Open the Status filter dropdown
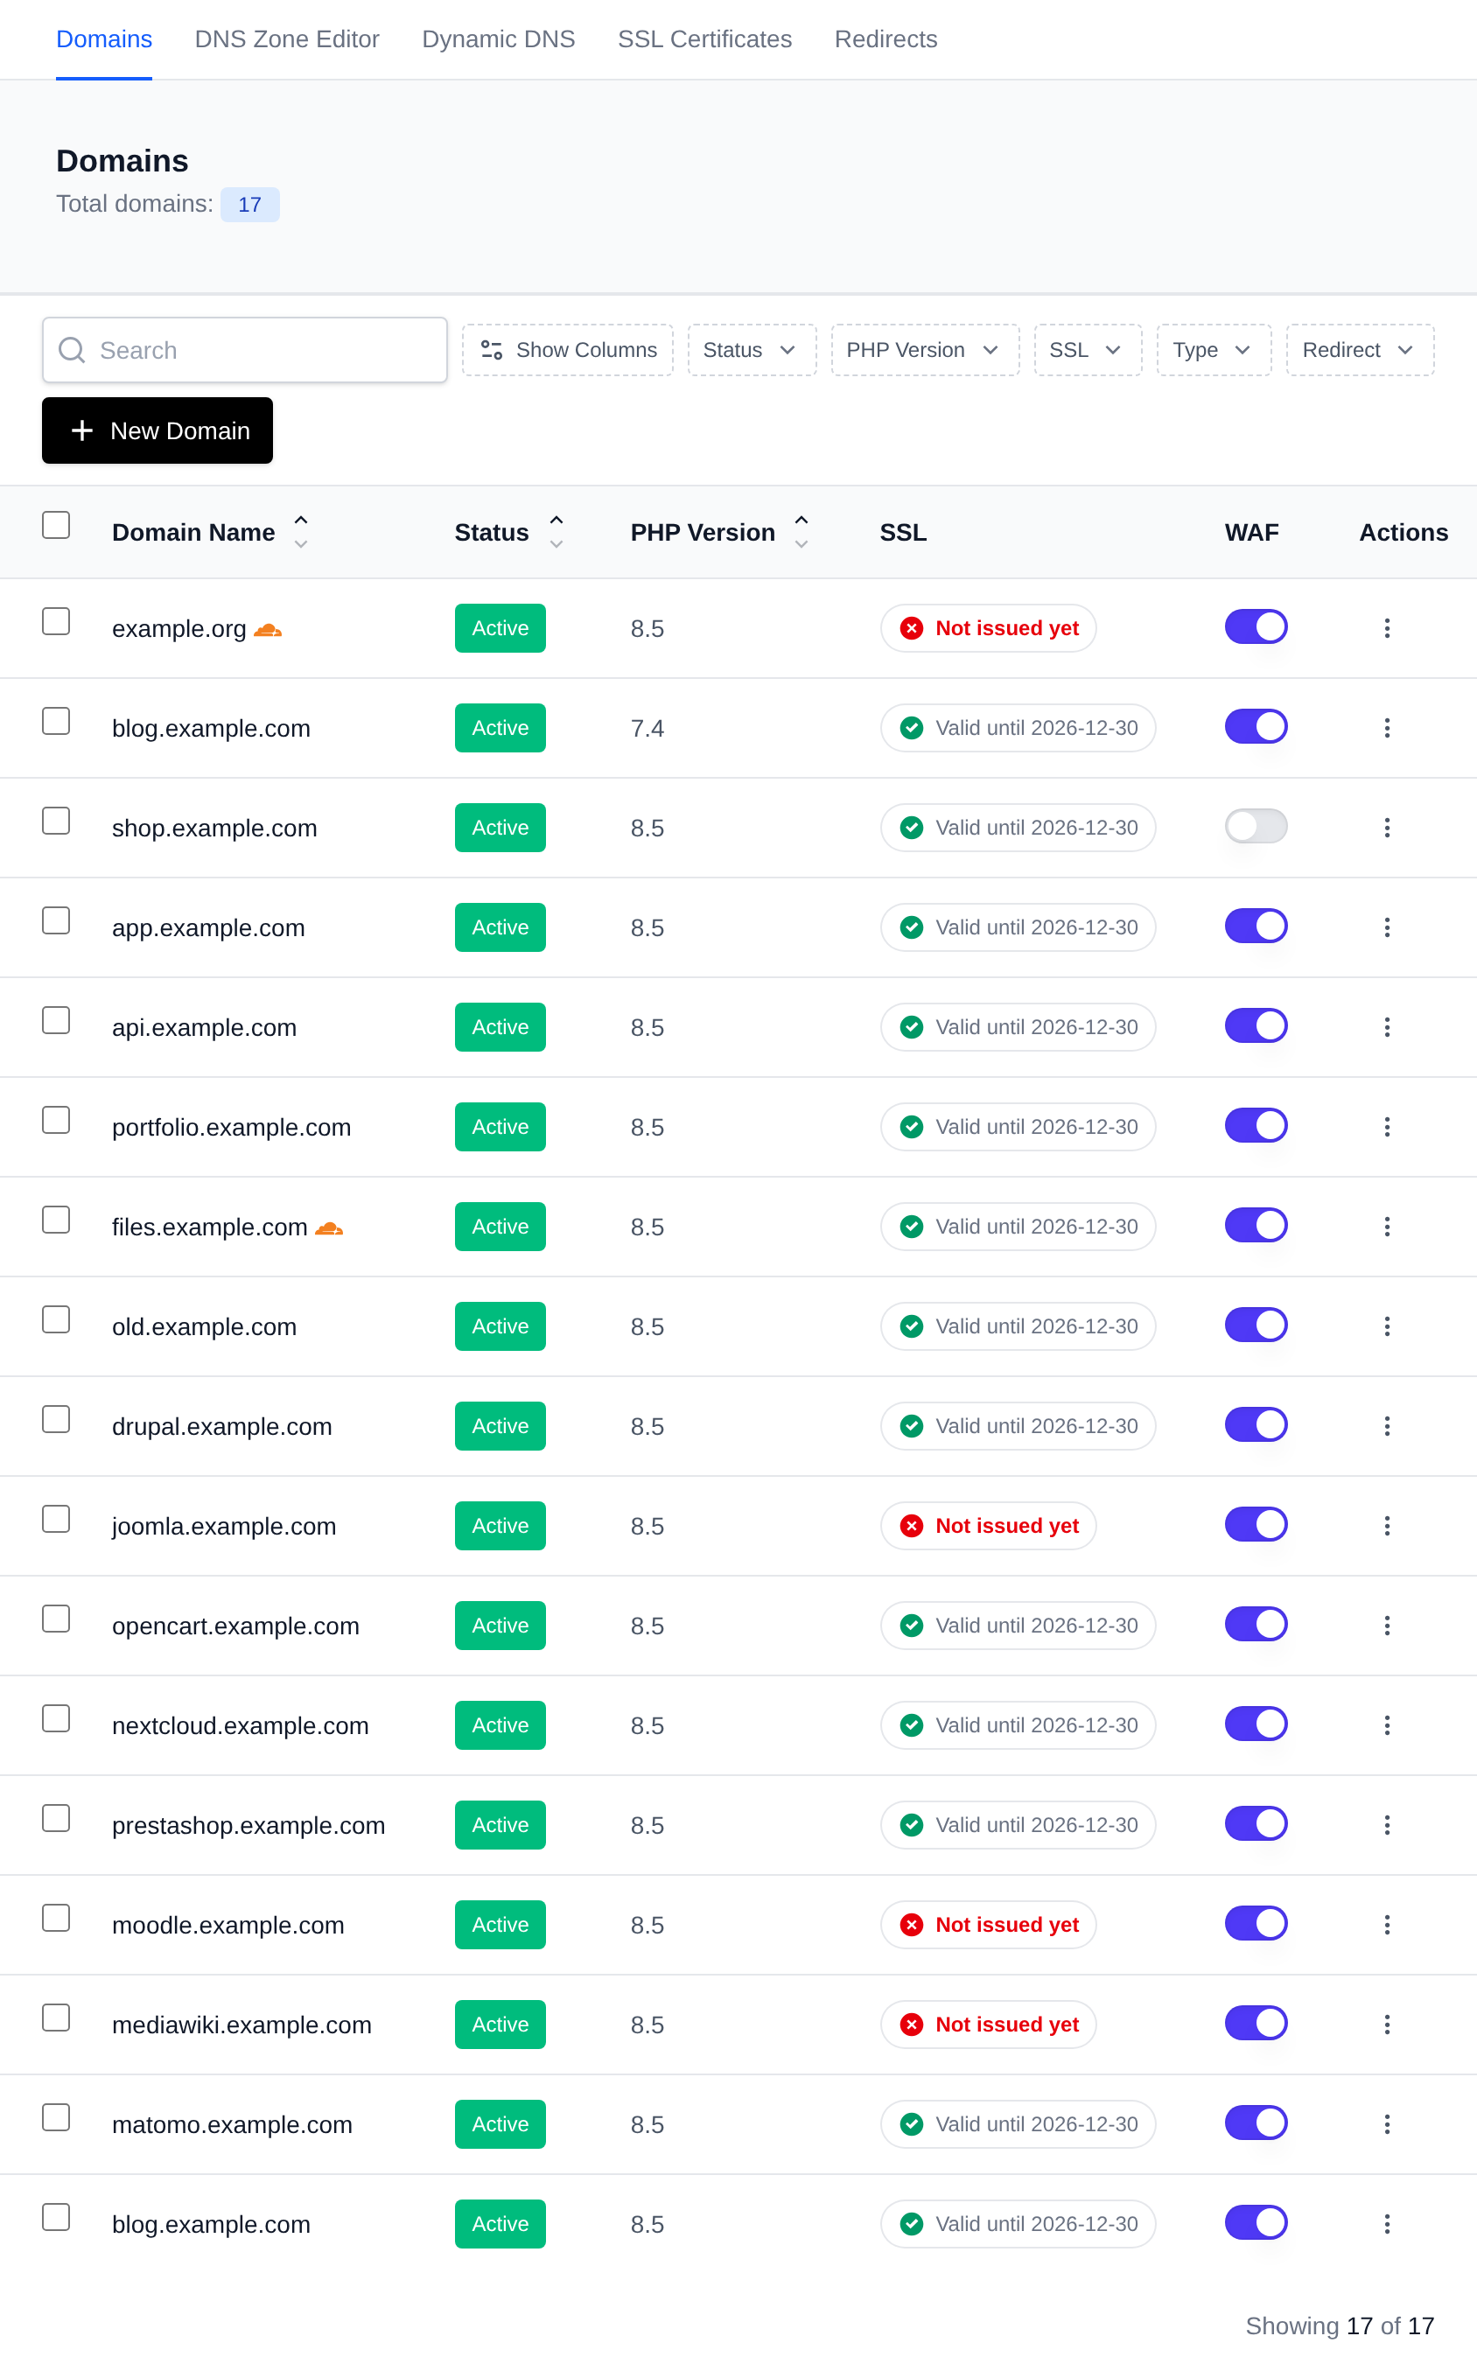Screen dimensions: 1477x2357 752,350
